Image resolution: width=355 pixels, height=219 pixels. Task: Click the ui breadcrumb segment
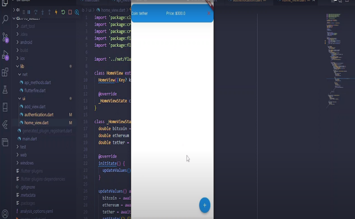tap(90, 10)
